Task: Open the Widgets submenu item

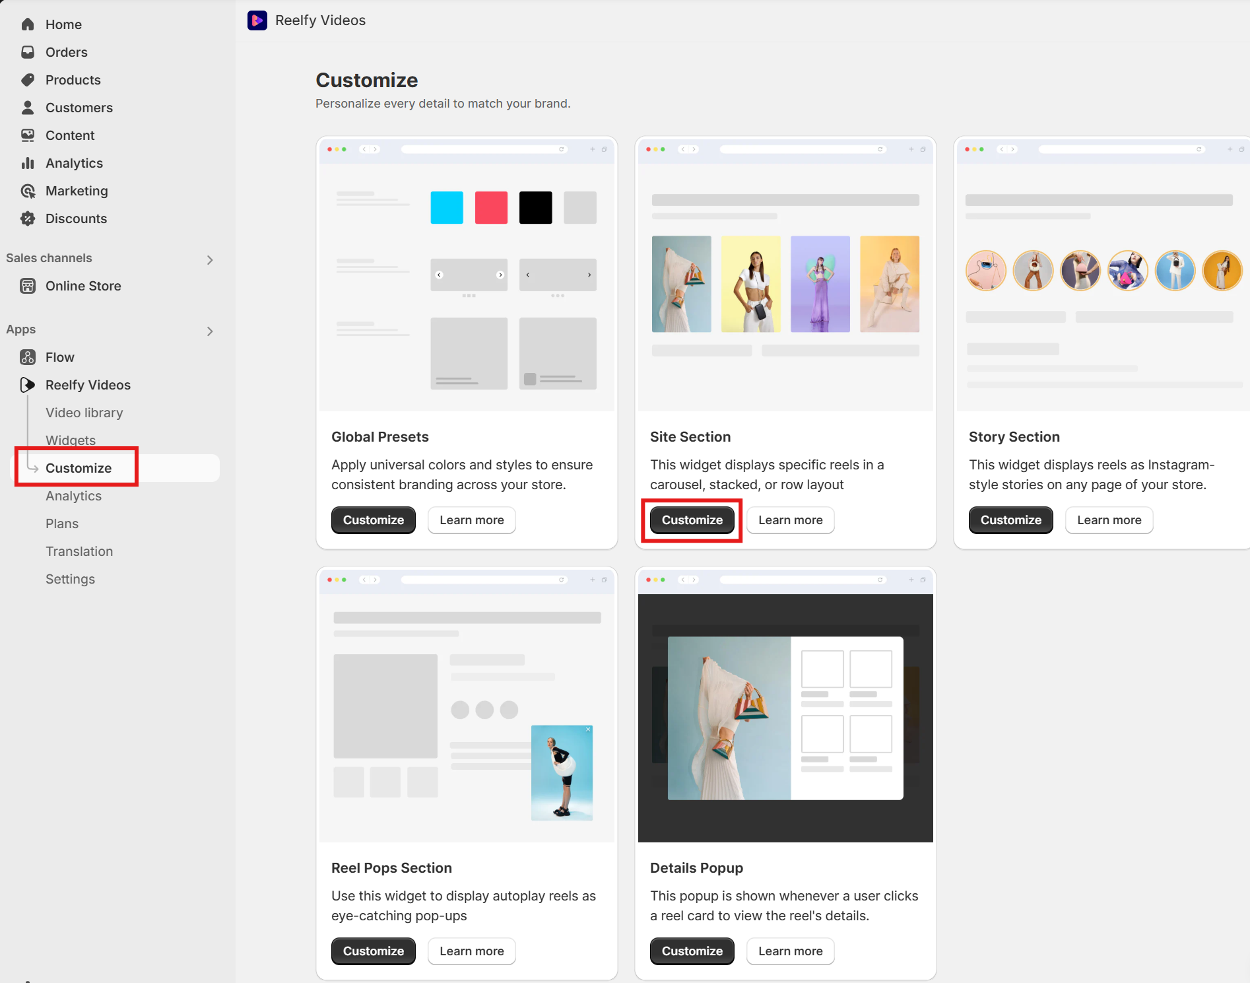Action: tap(71, 440)
